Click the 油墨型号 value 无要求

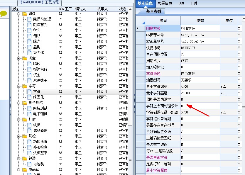186,80
